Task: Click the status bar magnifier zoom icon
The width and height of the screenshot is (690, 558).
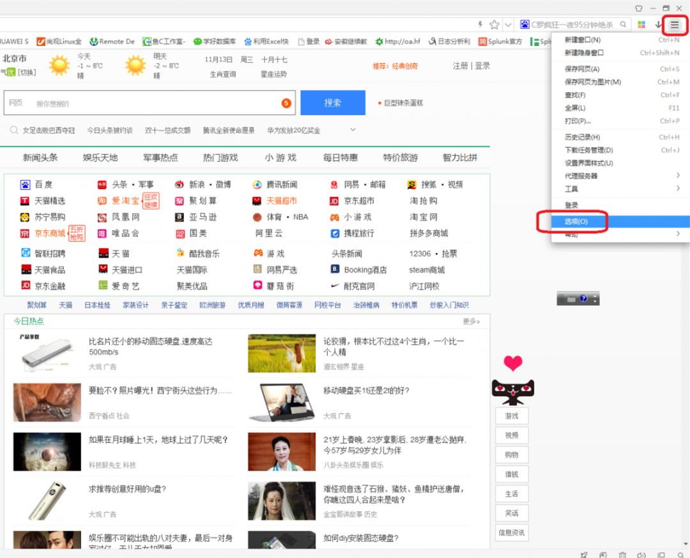Action: pyautogui.click(x=680, y=554)
